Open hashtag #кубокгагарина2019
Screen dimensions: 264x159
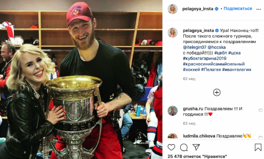pyautogui.click(x=205, y=59)
